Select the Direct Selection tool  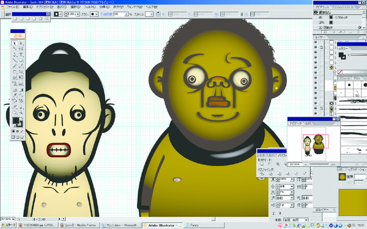point(21,43)
